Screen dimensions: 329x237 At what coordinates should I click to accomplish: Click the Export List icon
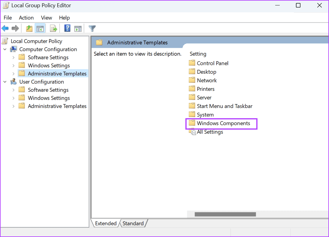point(53,28)
